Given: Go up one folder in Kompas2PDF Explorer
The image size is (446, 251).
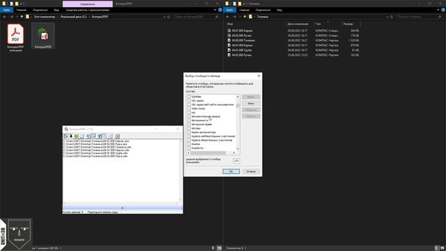Looking at the screenshot, I should [x=22, y=17].
